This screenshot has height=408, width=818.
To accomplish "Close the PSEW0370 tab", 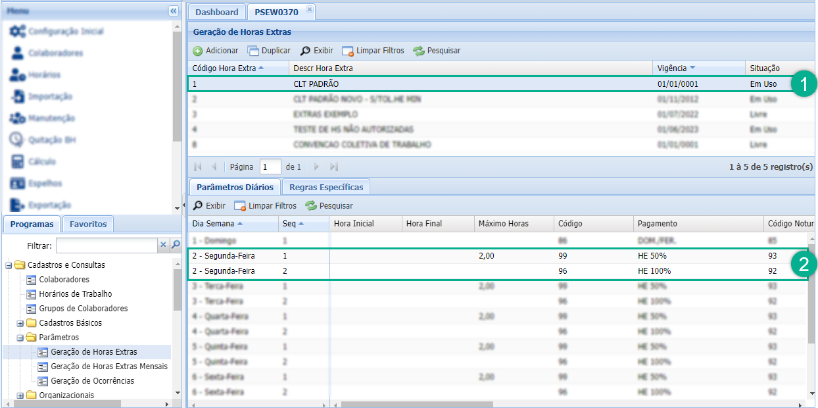I will tap(310, 10).
